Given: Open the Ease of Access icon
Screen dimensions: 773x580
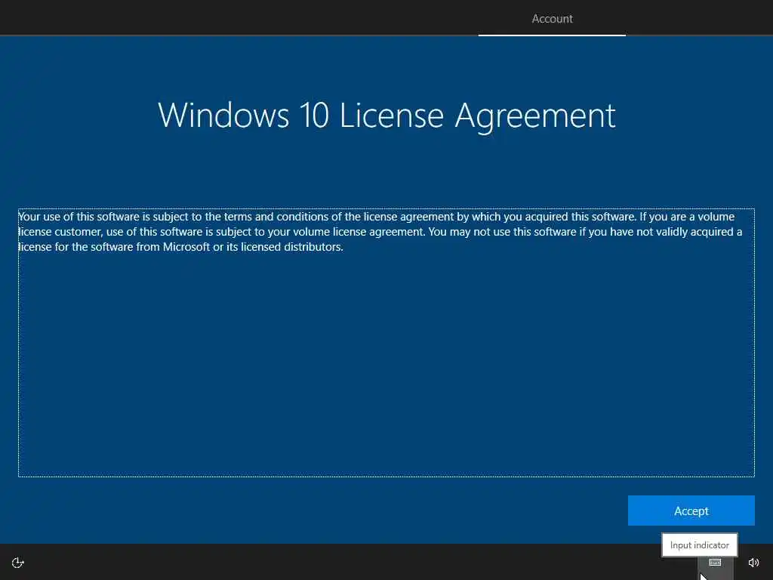Looking at the screenshot, I should (18, 563).
